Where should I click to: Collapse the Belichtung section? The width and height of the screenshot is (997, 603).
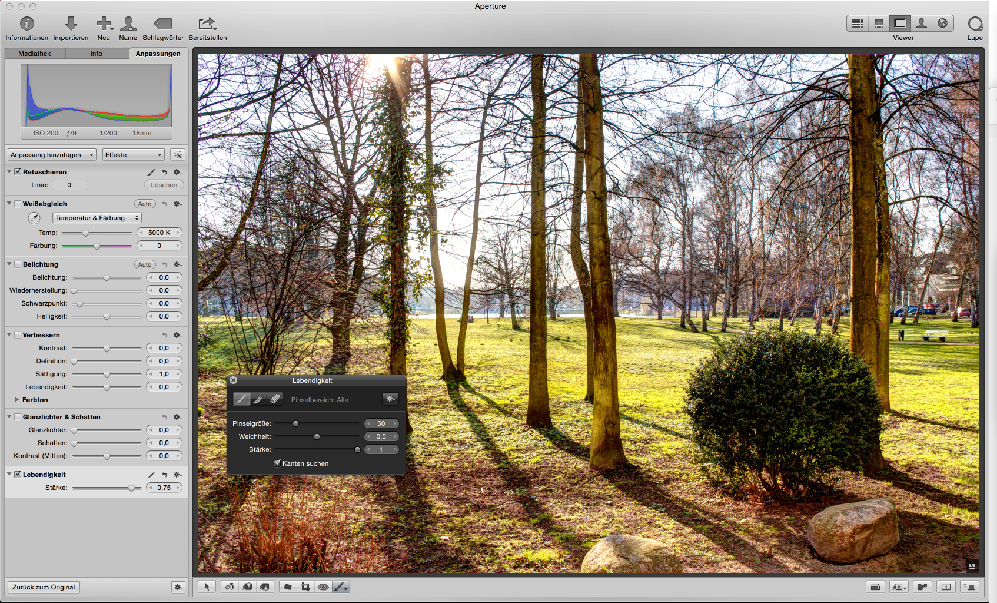tap(9, 264)
